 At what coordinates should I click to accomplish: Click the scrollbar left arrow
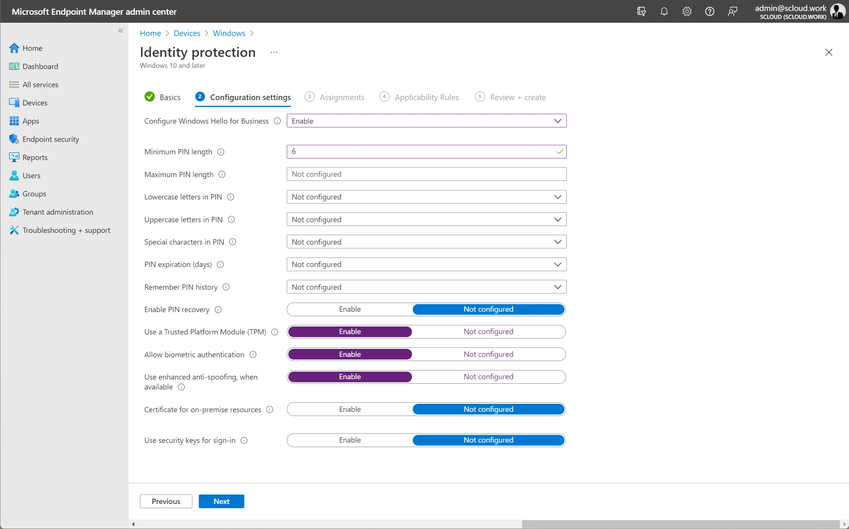[133, 524]
